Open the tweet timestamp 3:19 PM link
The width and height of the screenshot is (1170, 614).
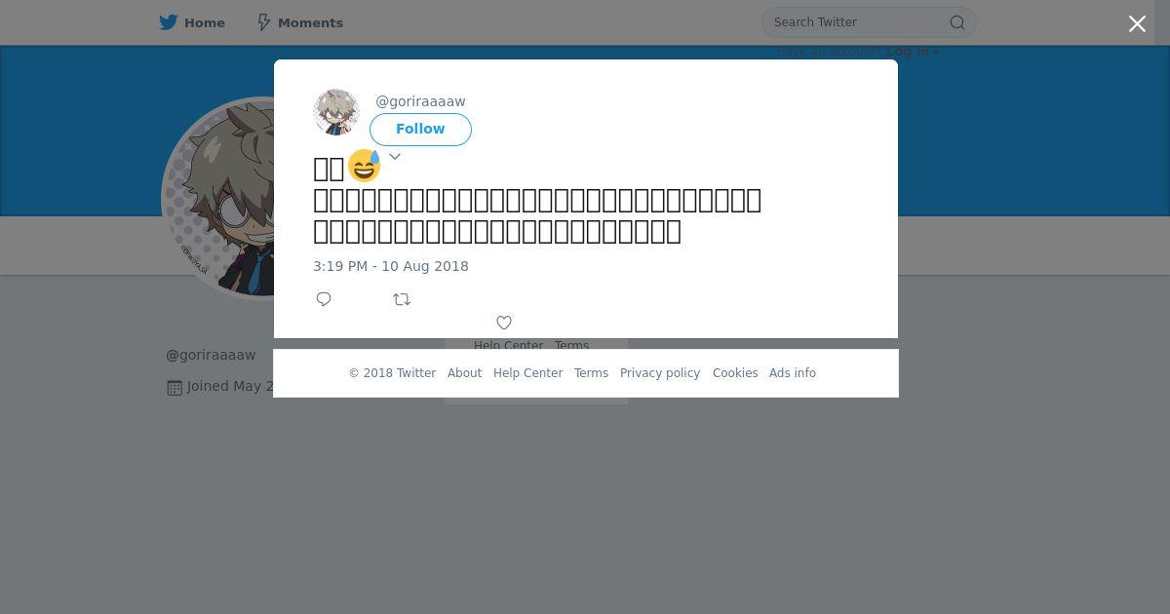tap(391, 266)
